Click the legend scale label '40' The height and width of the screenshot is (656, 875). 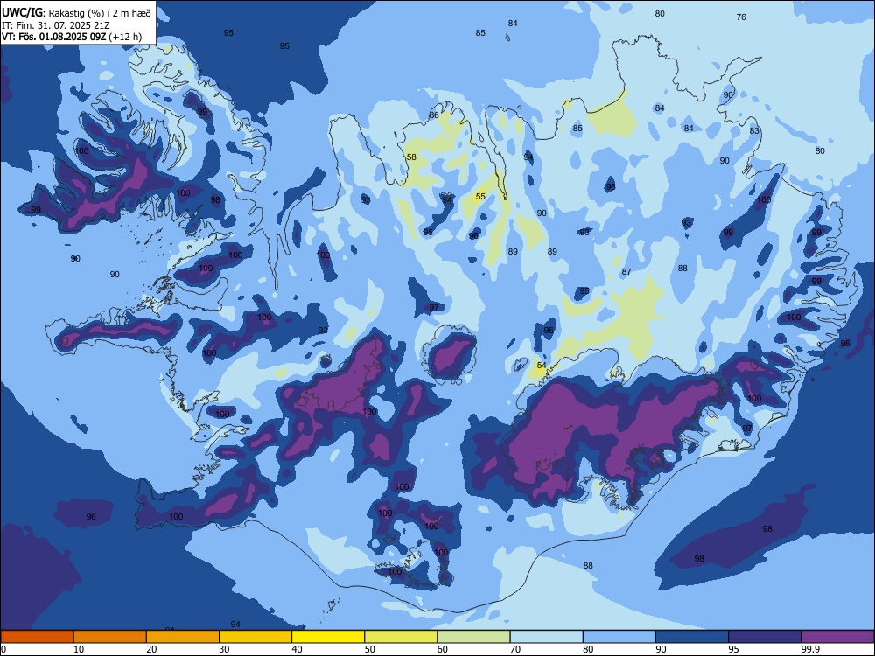coord(297,649)
